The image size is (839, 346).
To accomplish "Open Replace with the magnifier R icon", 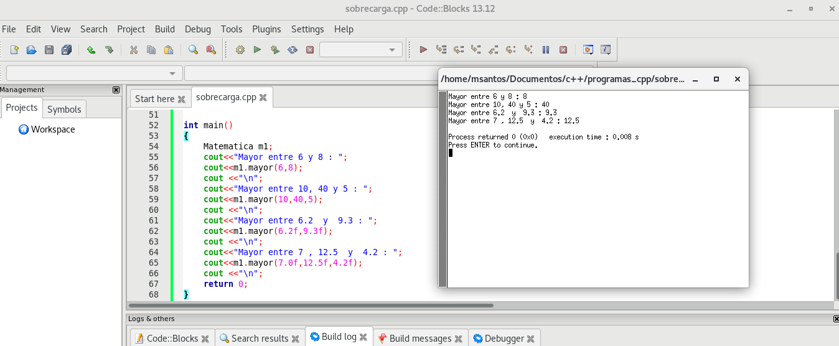I will point(210,50).
